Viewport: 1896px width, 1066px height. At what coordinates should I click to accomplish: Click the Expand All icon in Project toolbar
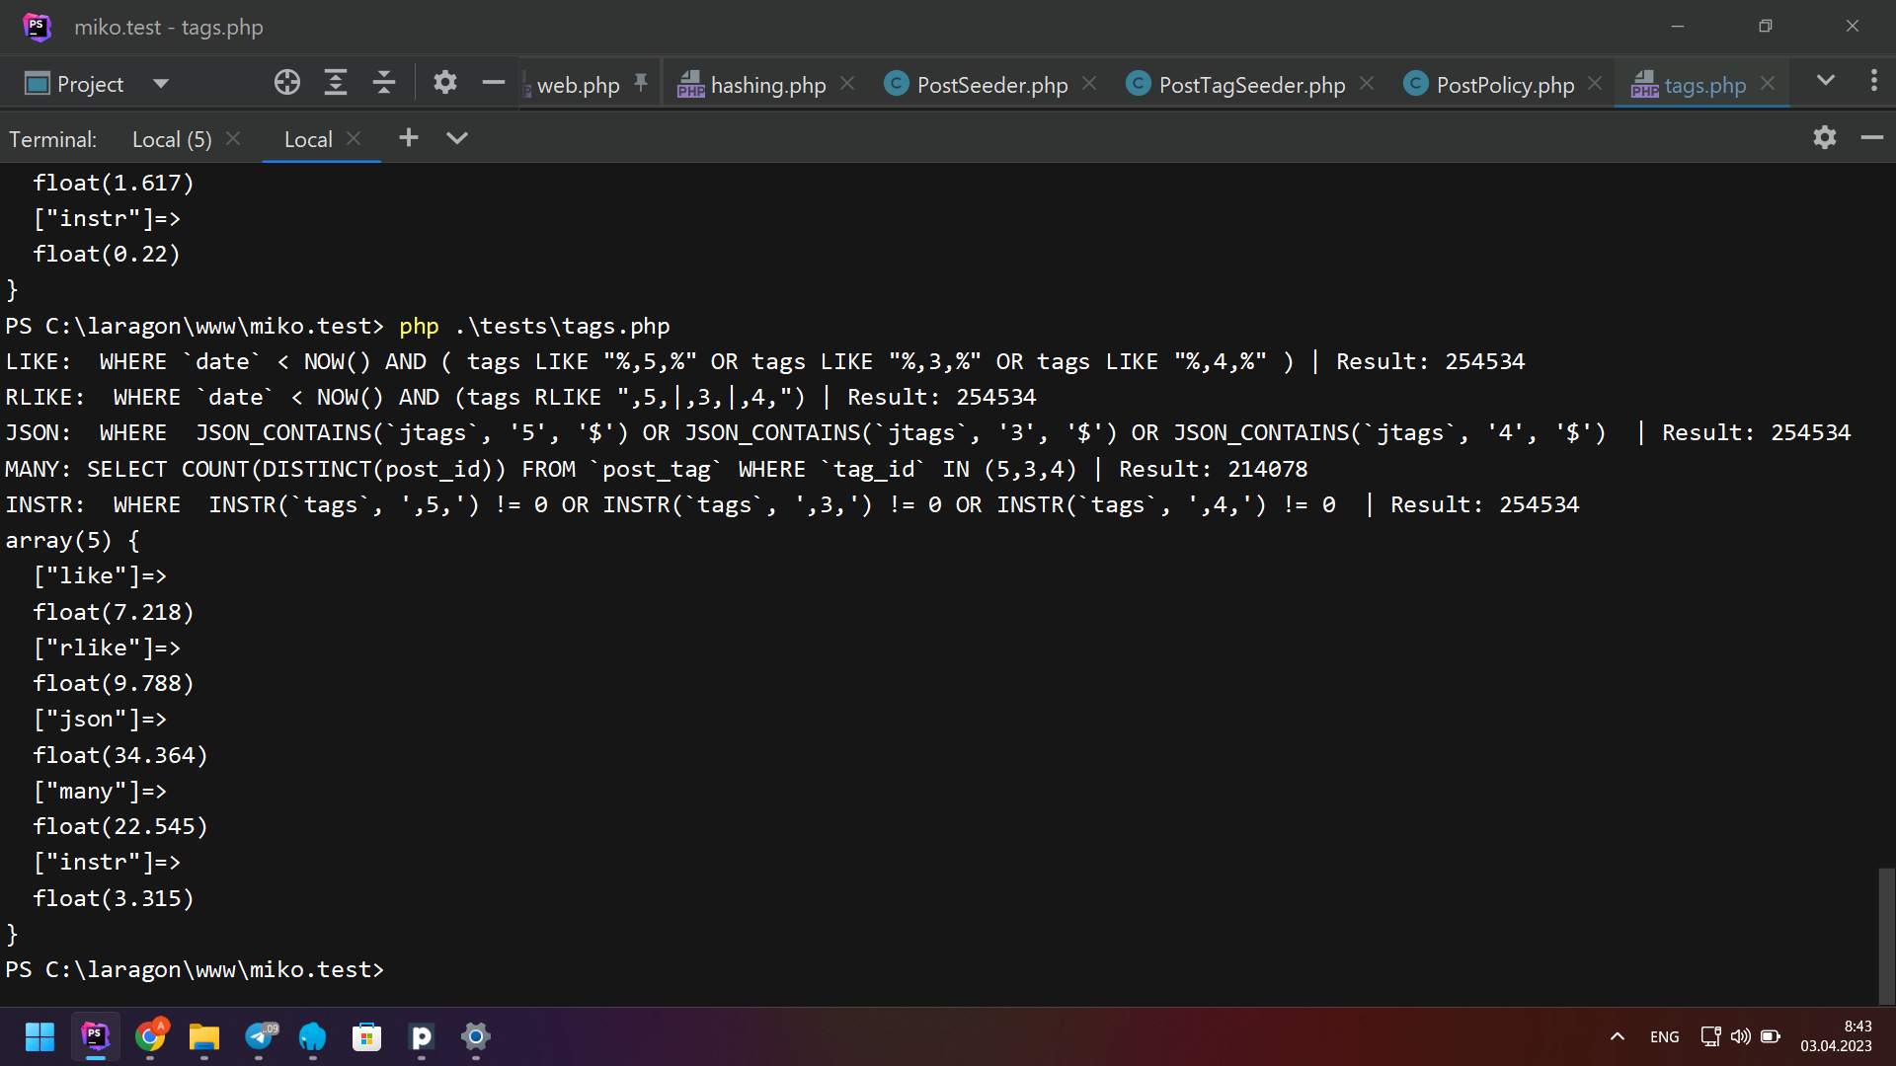tap(336, 83)
